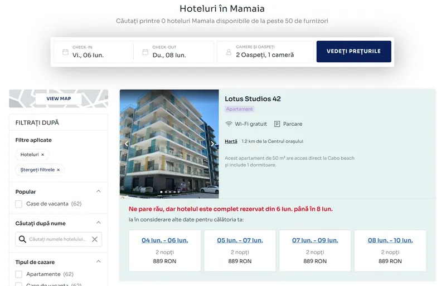Click the search magnifier icon
Screen dimensions: 446x286
pos(22,239)
